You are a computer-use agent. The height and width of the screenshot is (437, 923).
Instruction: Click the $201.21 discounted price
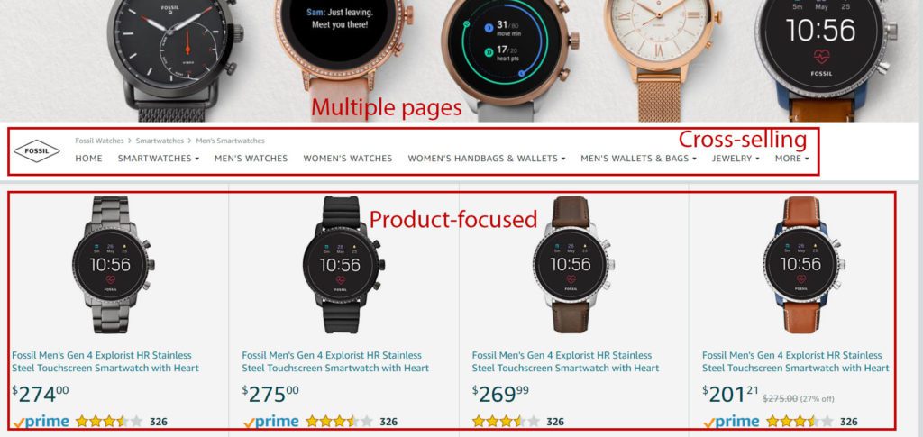point(730,394)
